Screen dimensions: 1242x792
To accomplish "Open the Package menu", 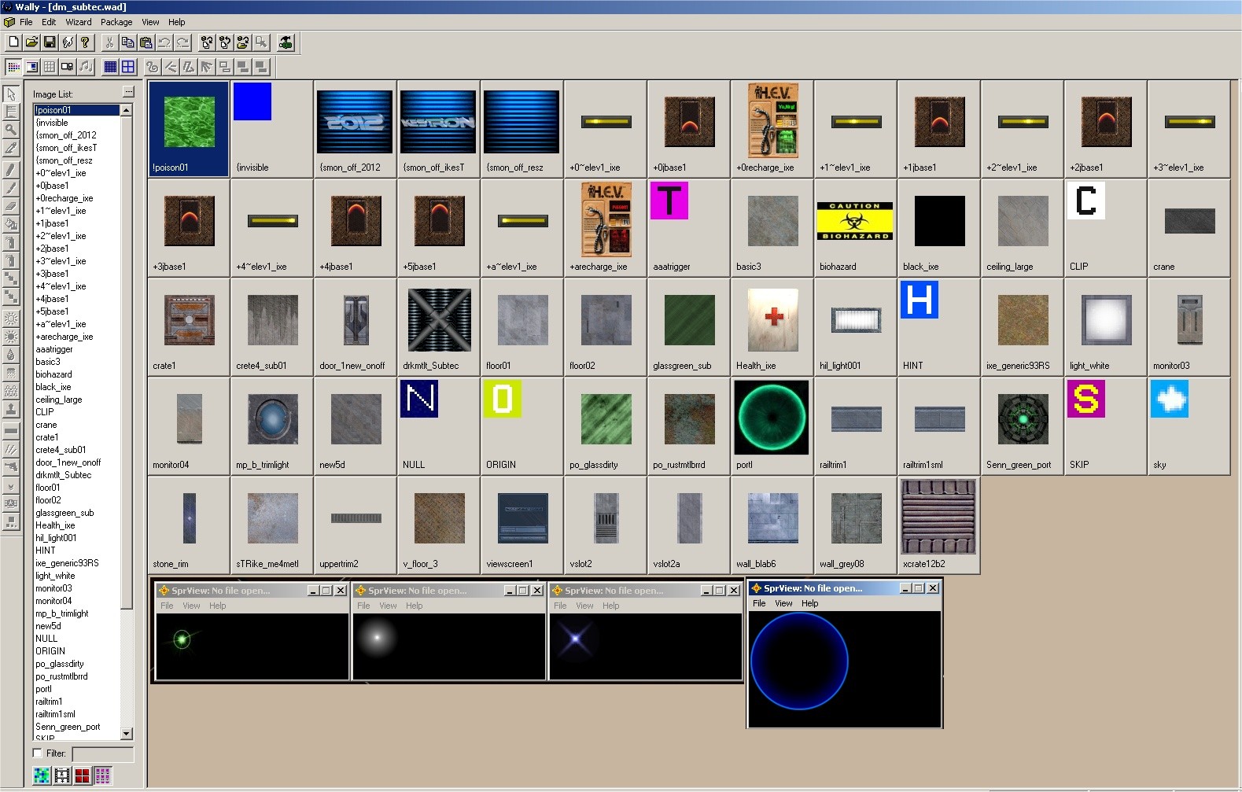I will (116, 22).
